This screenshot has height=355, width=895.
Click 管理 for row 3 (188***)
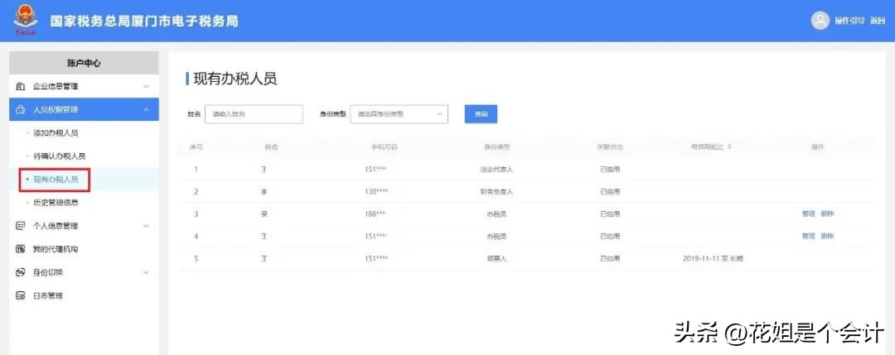(808, 214)
